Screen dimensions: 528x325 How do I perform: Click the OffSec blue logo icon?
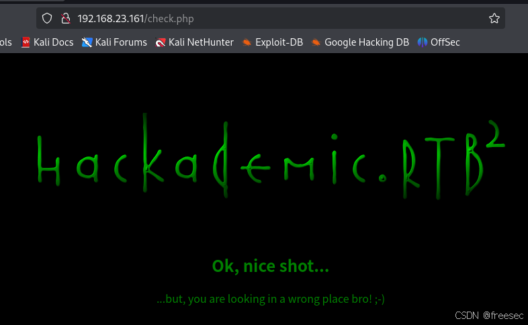coord(423,42)
